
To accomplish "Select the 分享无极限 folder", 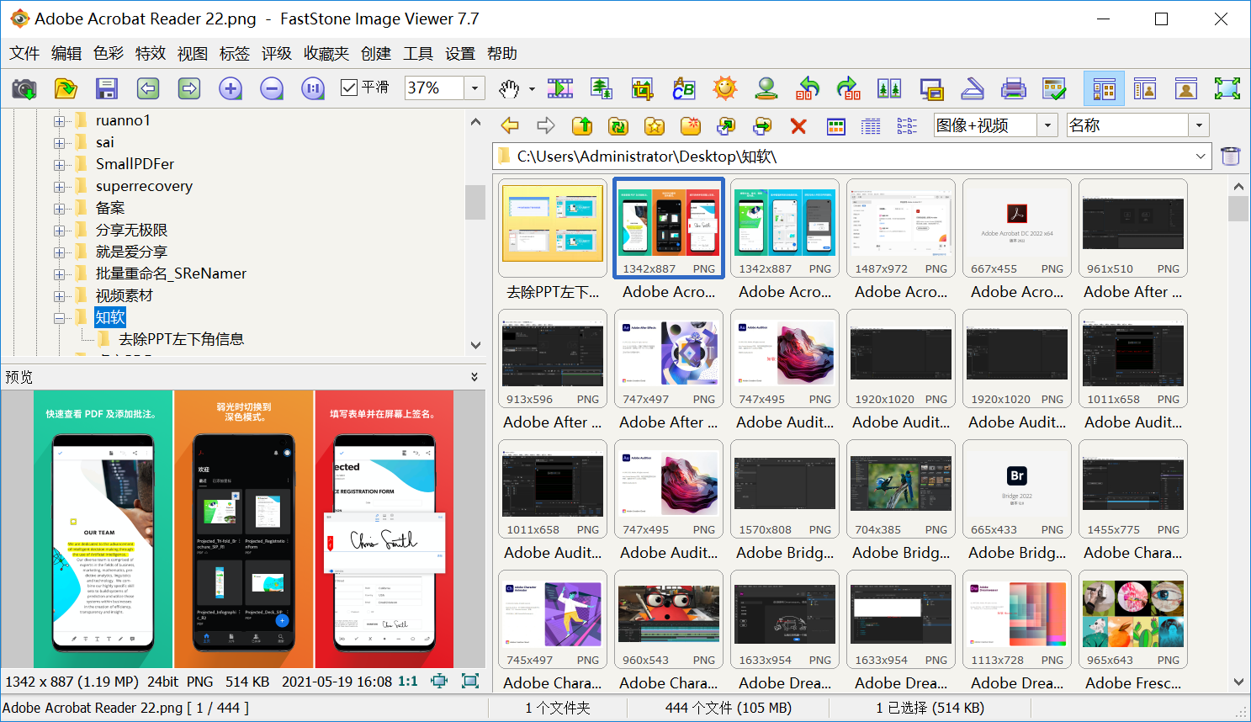I will click(x=131, y=230).
